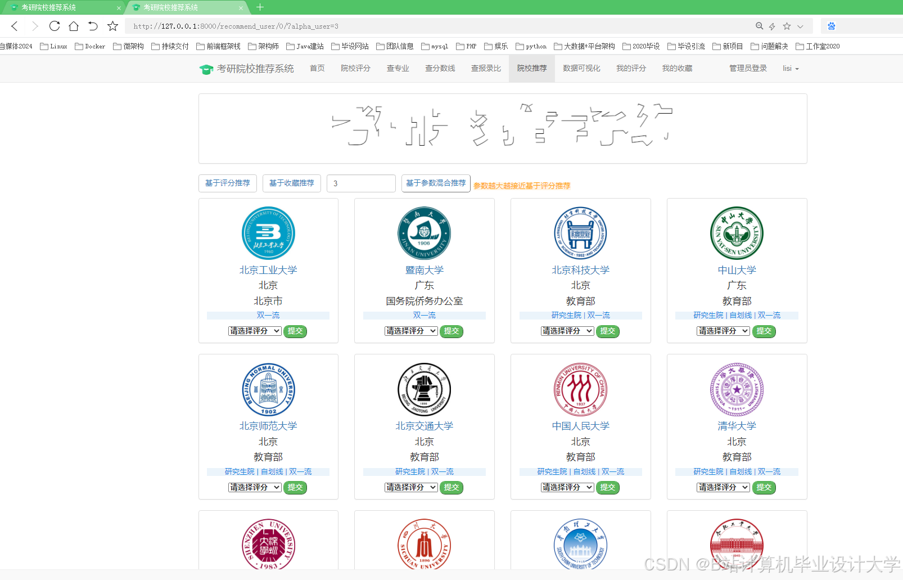
Task: Reload the page with refresh icon
Action: click(x=55, y=26)
